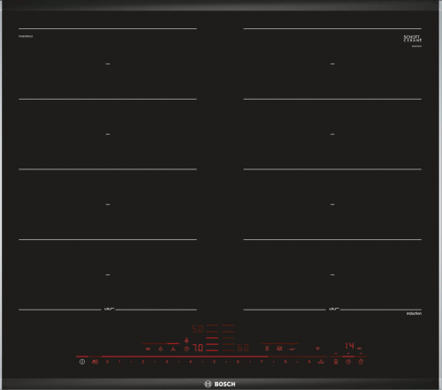Tap the Wi-Fi Home Connect icon
The image size is (442, 390).
tap(317, 349)
